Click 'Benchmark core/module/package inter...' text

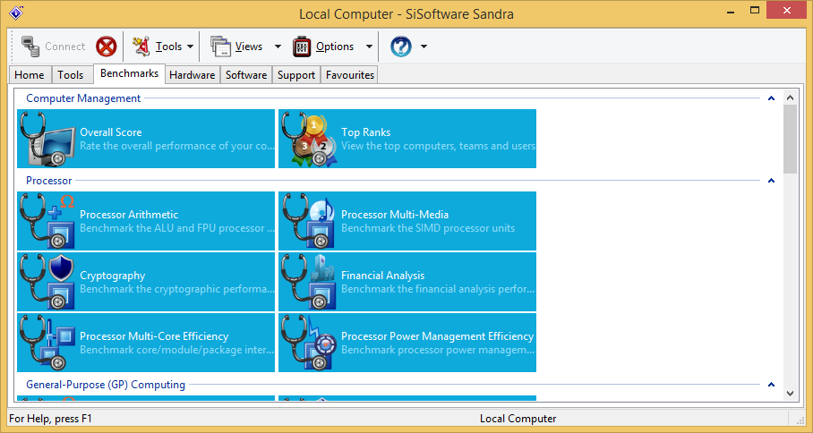point(177,350)
